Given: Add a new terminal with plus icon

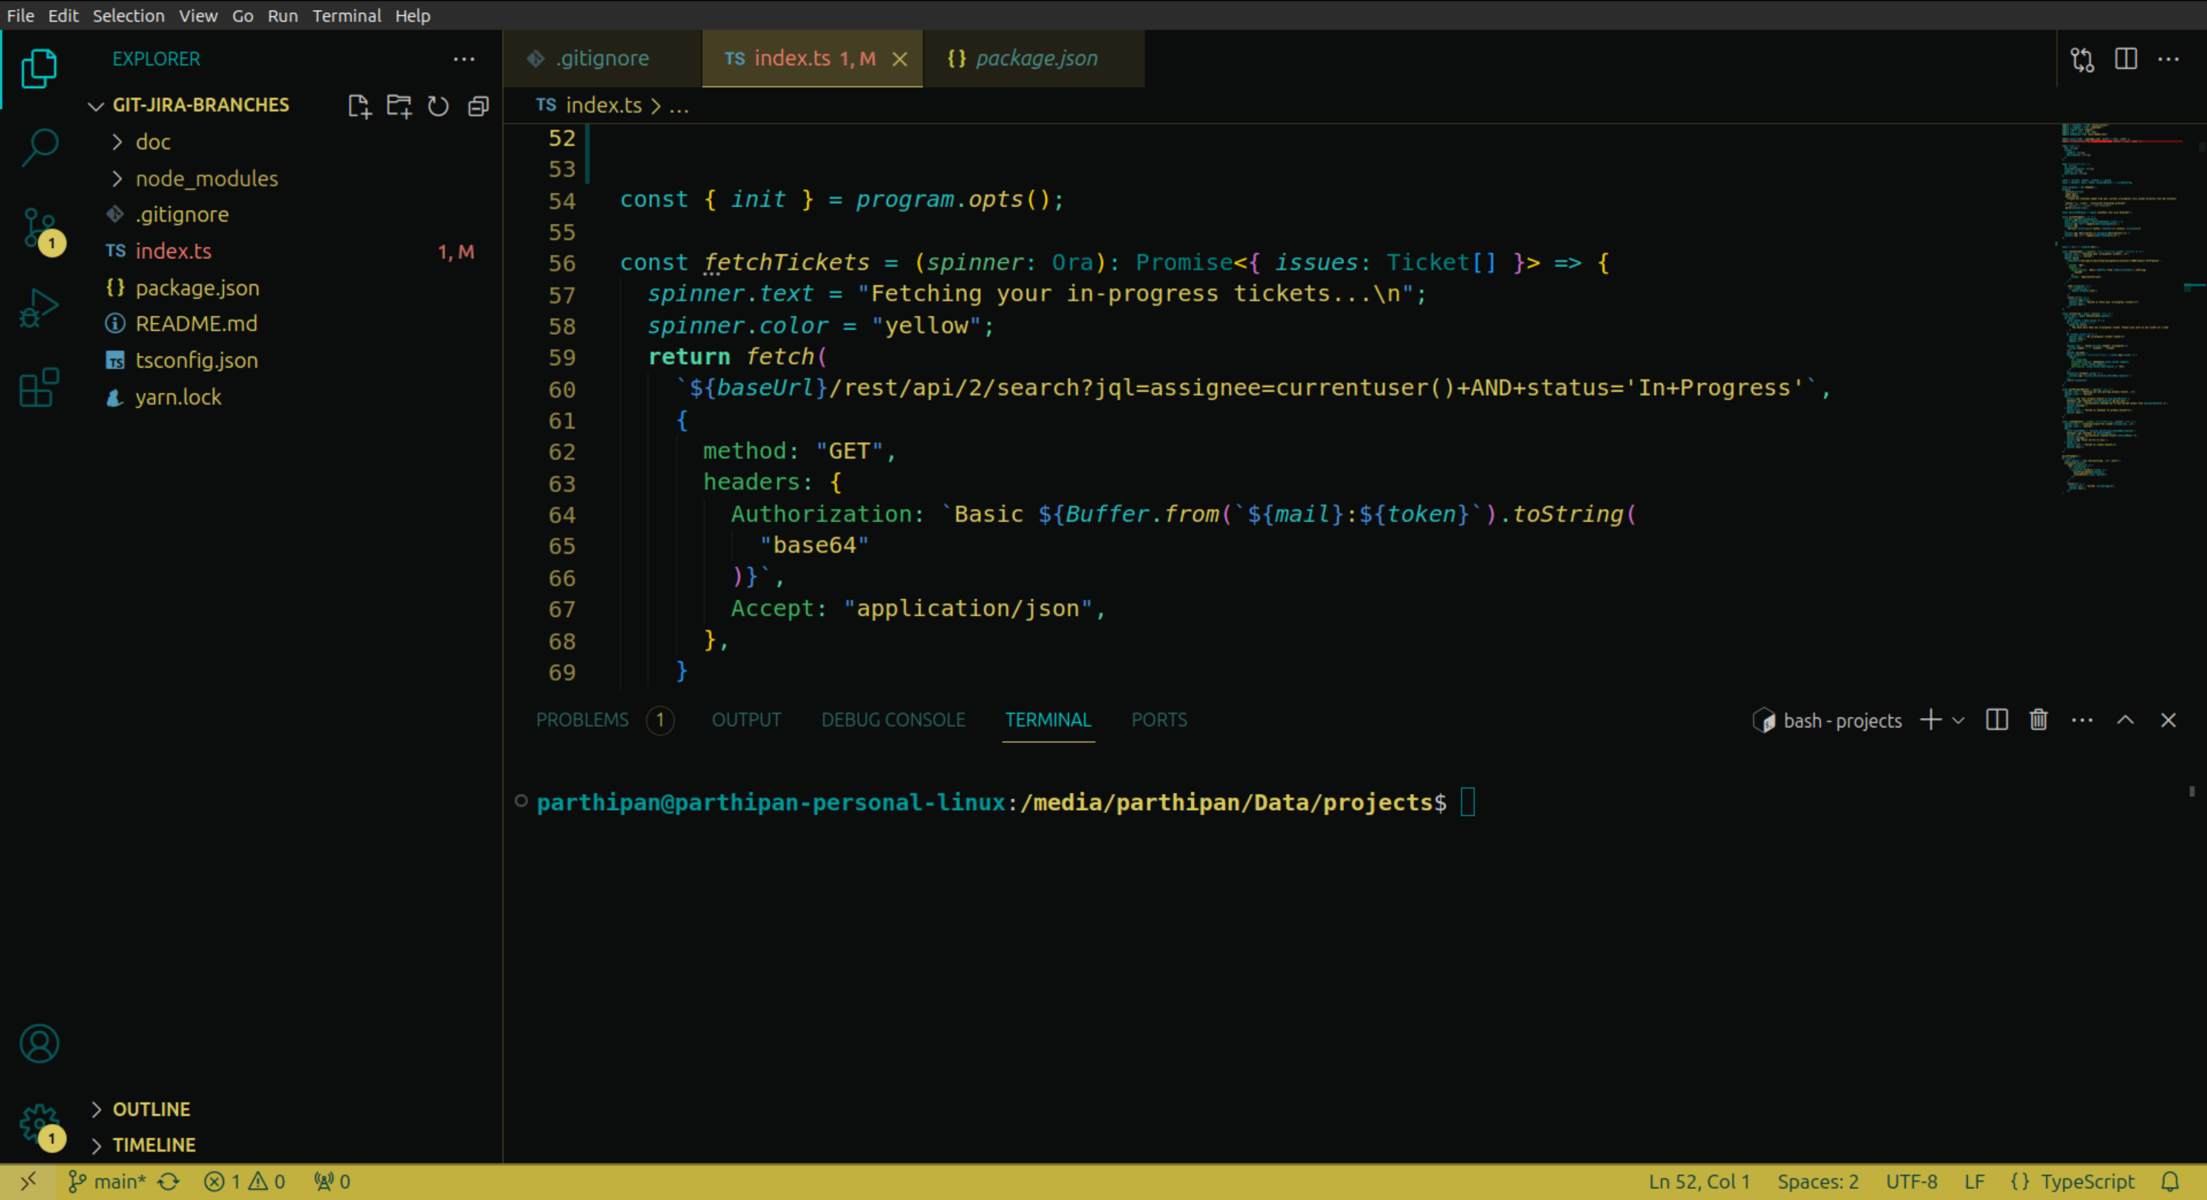Looking at the screenshot, I should [1930, 720].
